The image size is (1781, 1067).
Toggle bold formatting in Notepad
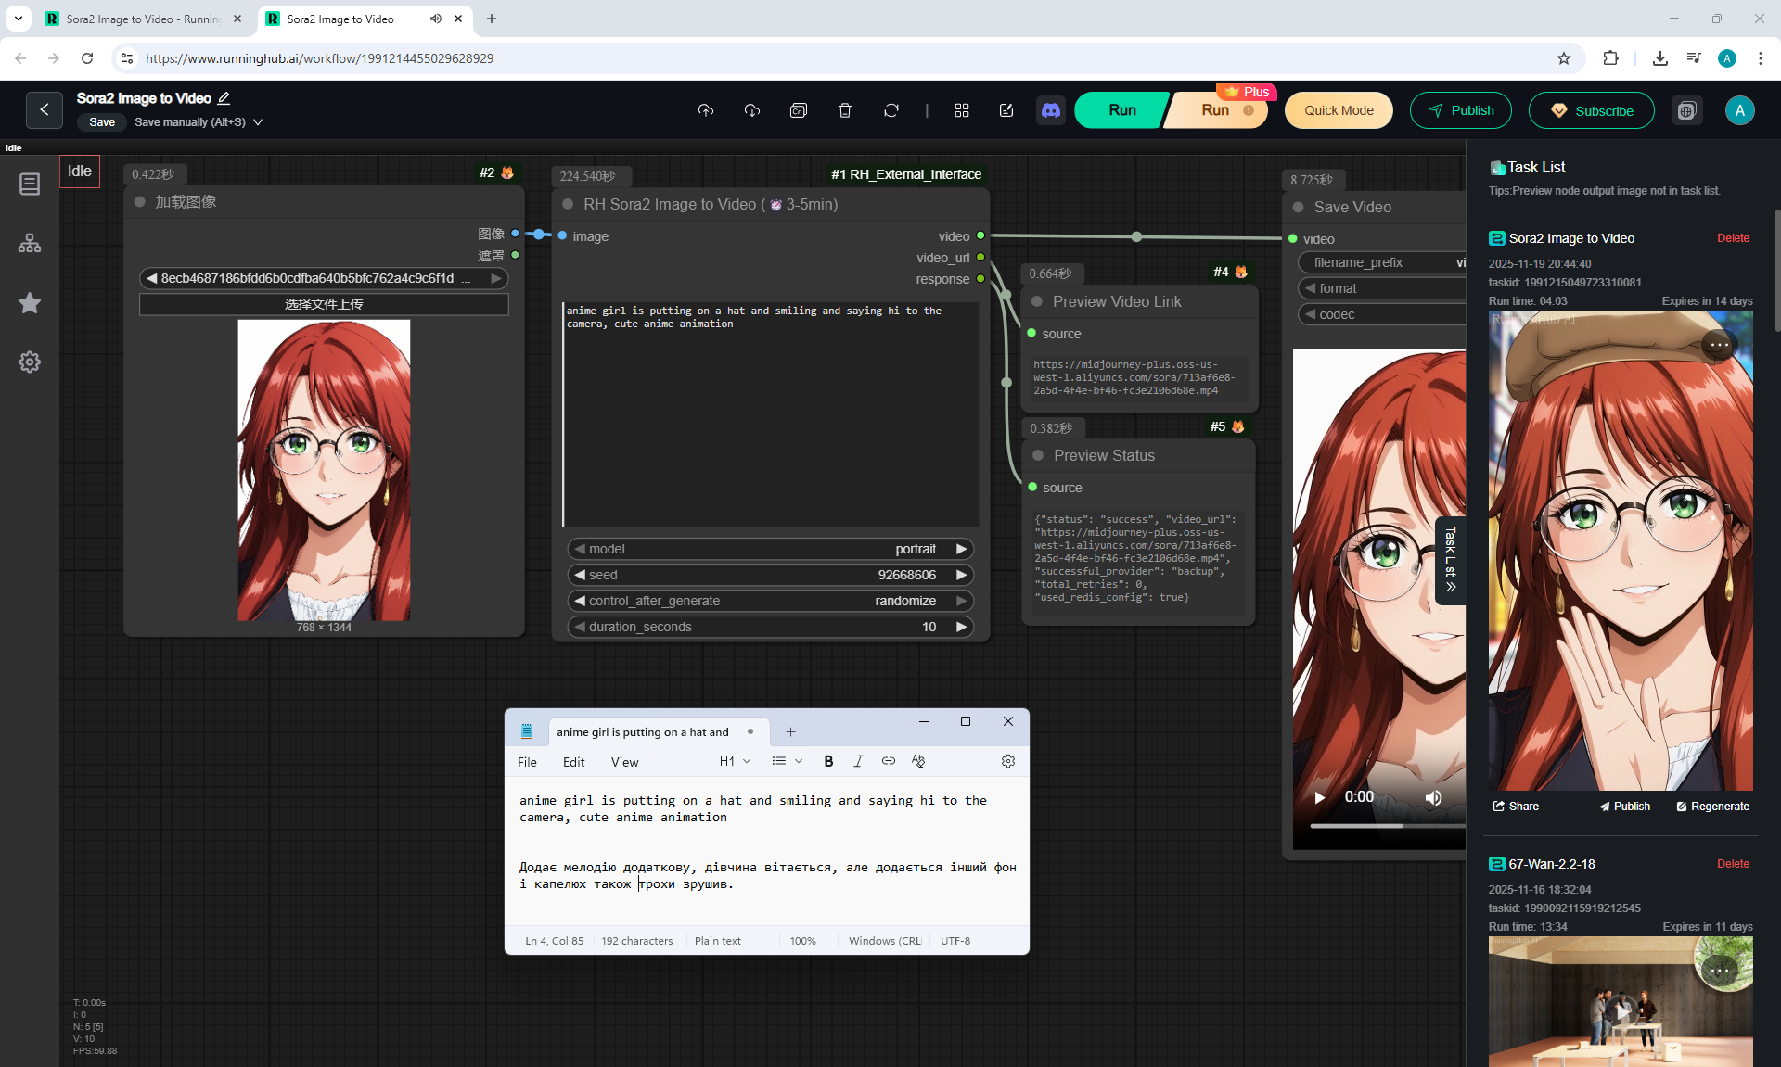click(x=828, y=761)
